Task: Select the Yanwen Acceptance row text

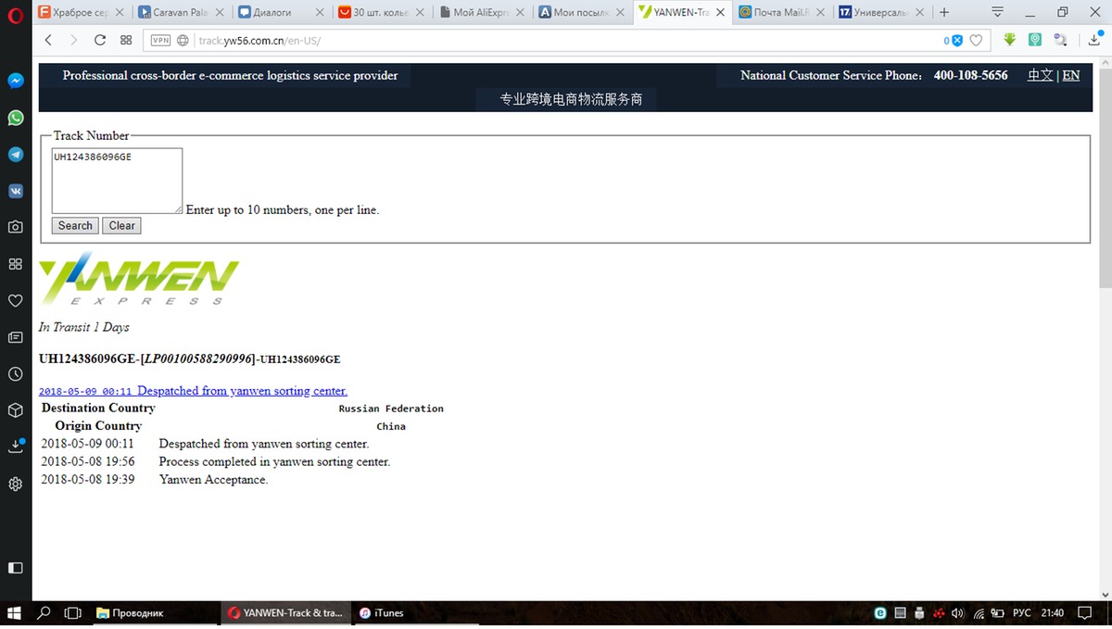Action: coord(213,480)
